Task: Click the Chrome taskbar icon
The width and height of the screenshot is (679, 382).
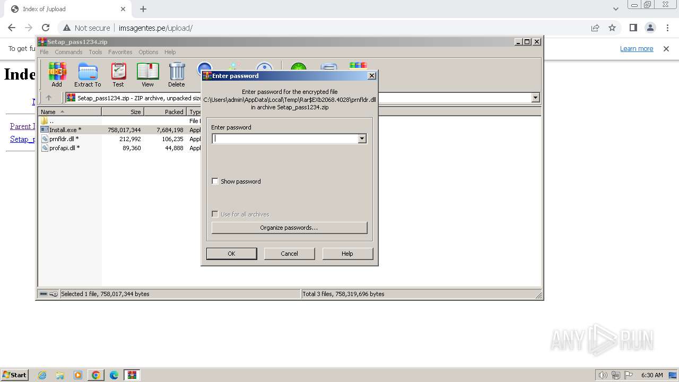Action: tap(96, 375)
